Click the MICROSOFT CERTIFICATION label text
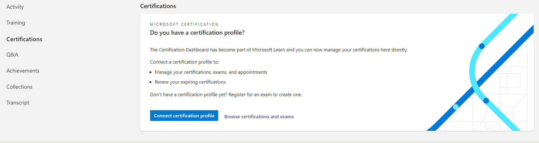The image size is (539, 143). coord(184,24)
